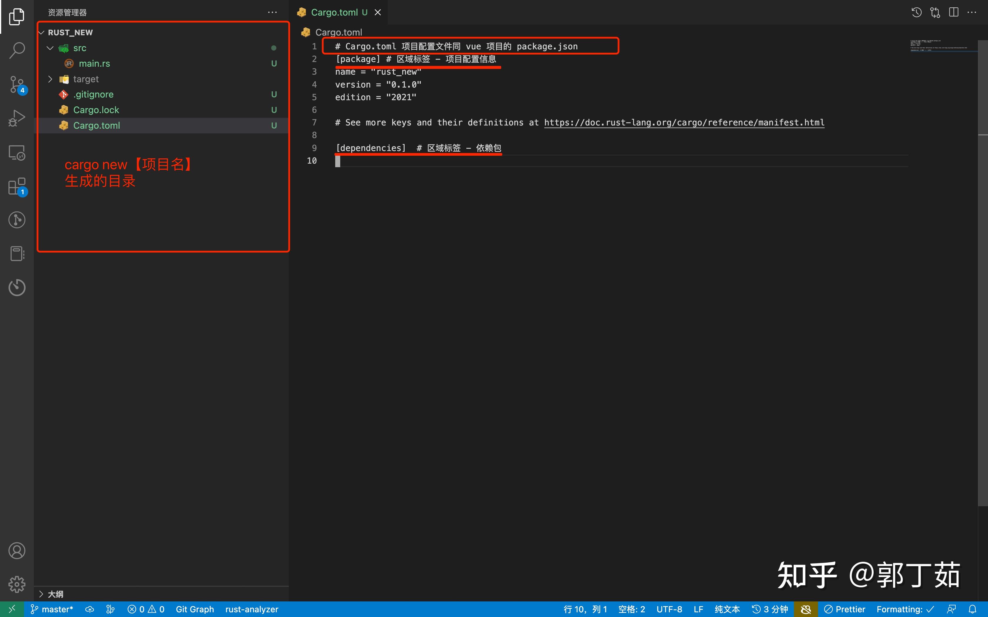Click split editor right icon
Image resolution: width=988 pixels, height=617 pixels.
click(954, 12)
